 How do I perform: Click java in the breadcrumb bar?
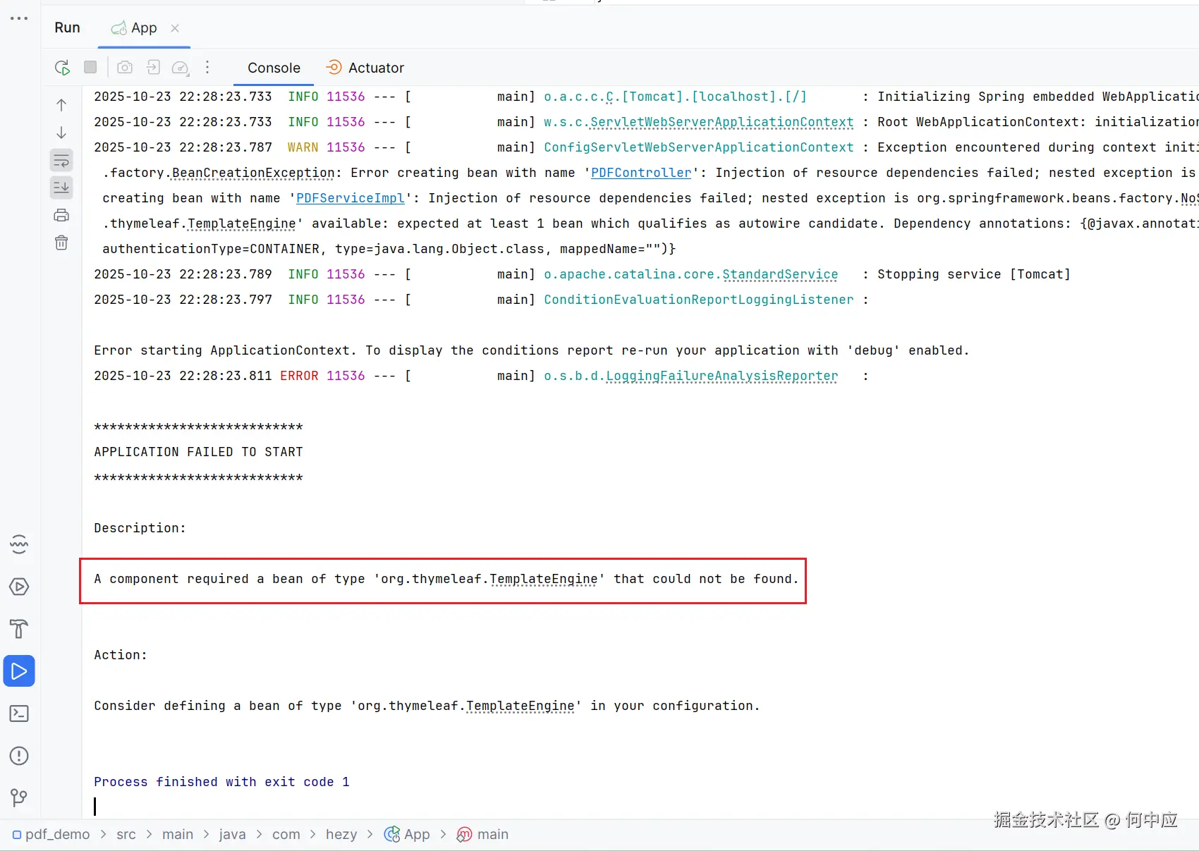(x=232, y=834)
